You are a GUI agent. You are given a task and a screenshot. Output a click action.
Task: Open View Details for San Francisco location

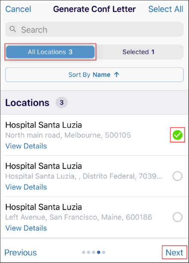(x=26, y=228)
